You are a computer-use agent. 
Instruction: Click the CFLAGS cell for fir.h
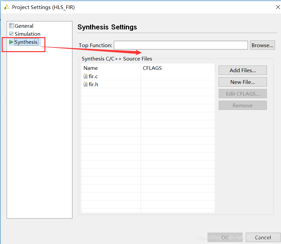tap(178, 84)
